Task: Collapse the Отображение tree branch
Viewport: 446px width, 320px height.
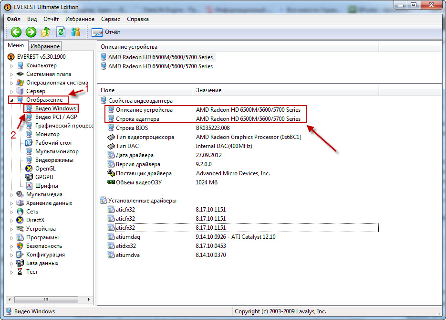Action: (x=11, y=100)
